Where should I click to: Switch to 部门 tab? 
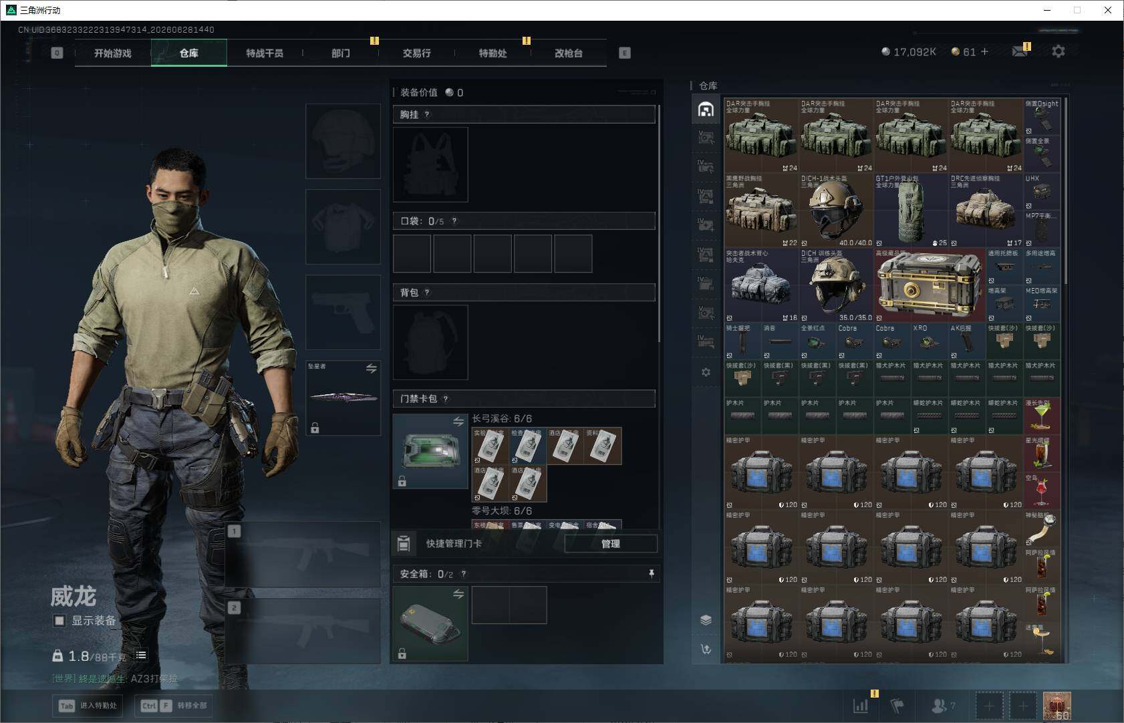[341, 53]
